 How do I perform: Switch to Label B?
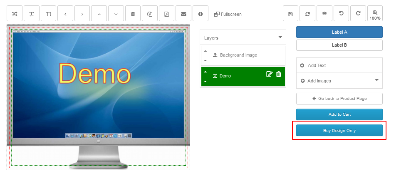(x=339, y=45)
